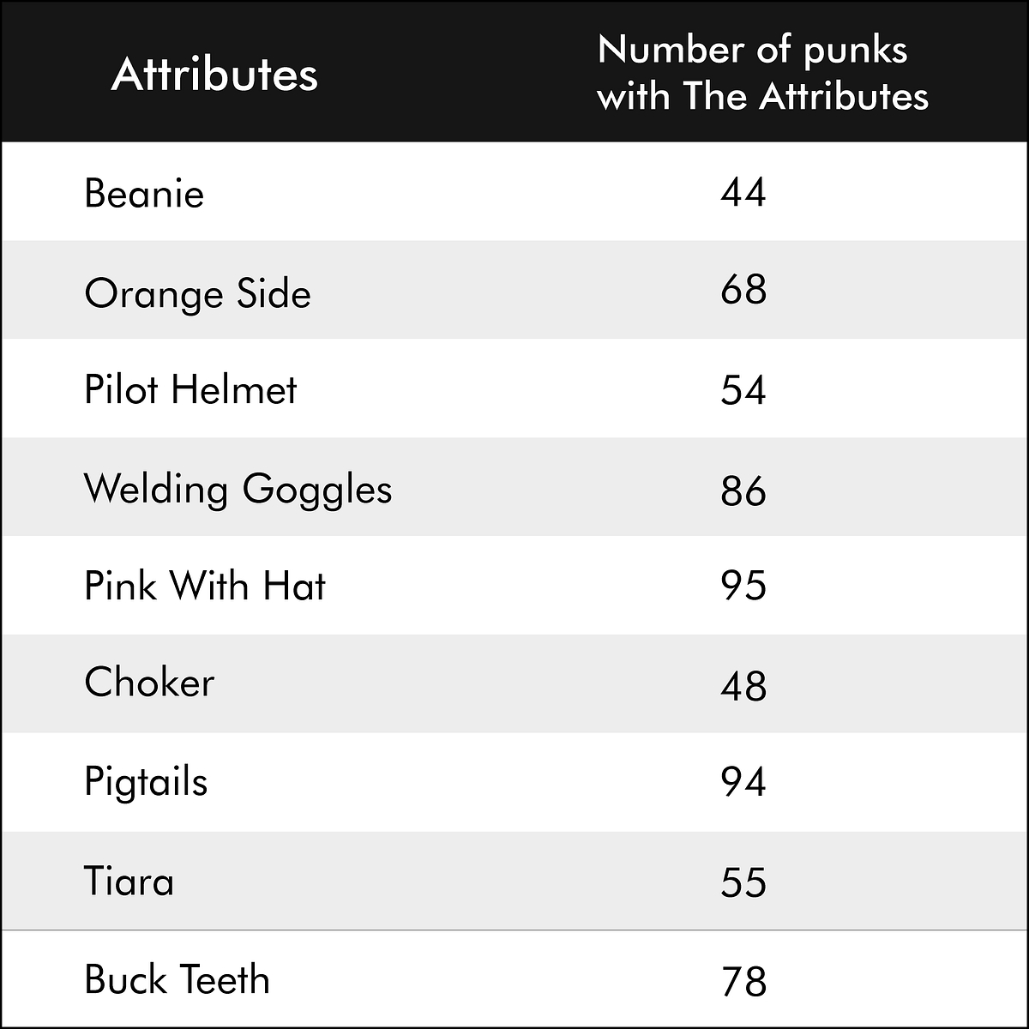Click the value 44 for Beanie
The height and width of the screenshot is (1029, 1029).
coord(743,192)
